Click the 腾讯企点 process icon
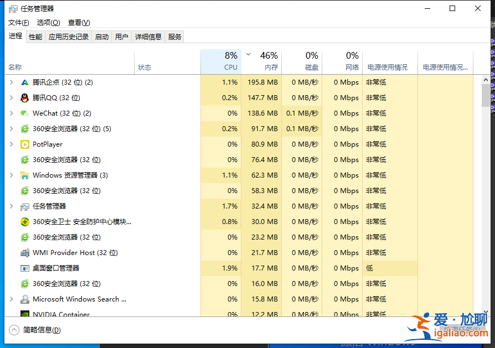Screen dimensions: 495x348 coord(24,82)
